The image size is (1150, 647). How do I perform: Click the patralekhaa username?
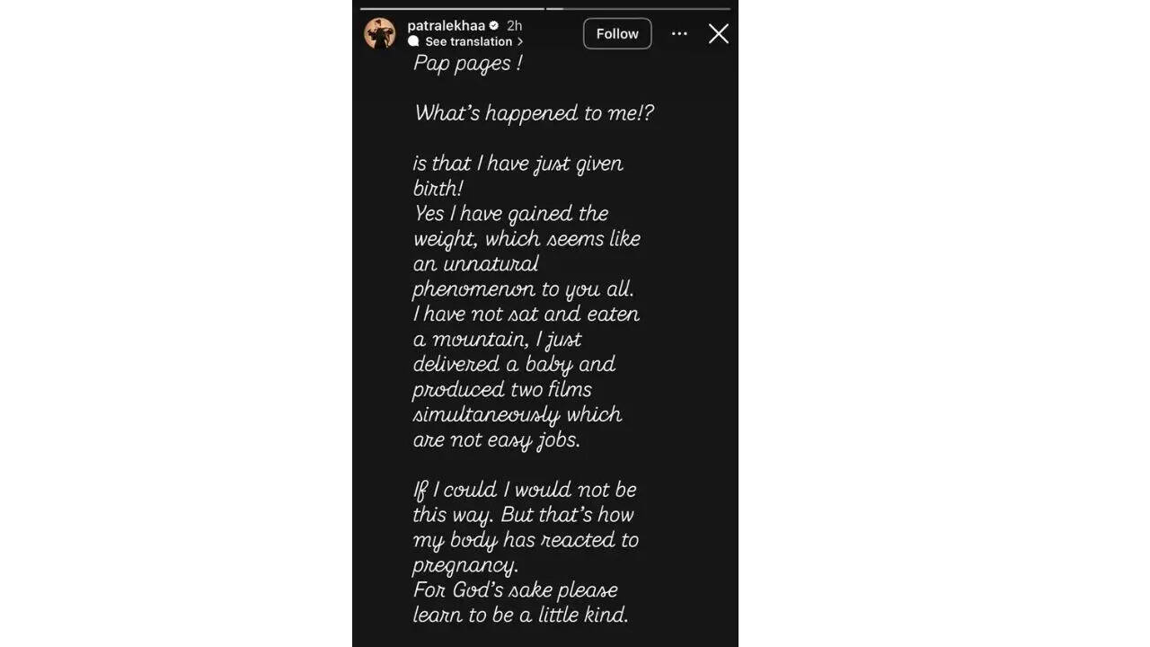447,26
